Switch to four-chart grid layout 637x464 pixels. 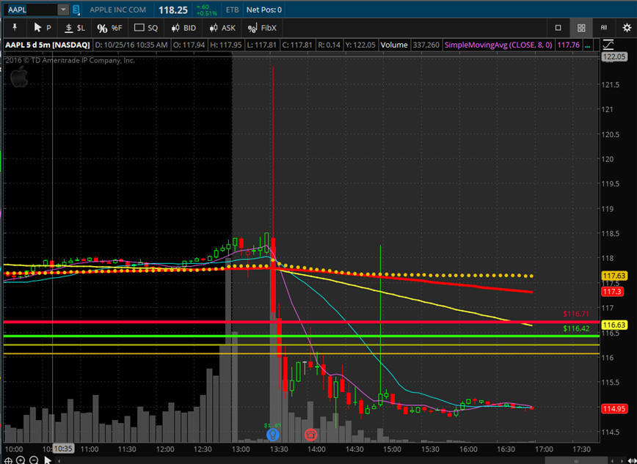[x=581, y=28]
